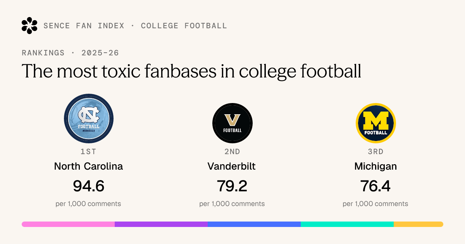Select the North Carolina team name

(x=88, y=167)
